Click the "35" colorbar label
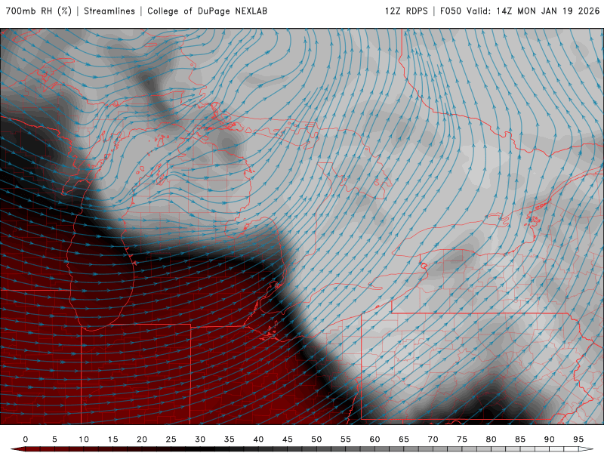This screenshot has width=604, height=453. 230,439
